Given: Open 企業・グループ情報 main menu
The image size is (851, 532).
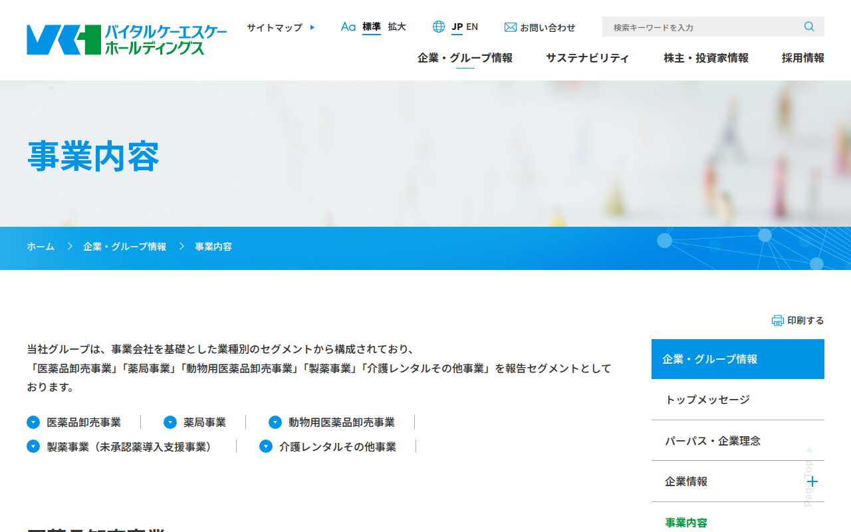Looking at the screenshot, I should (465, 58).
